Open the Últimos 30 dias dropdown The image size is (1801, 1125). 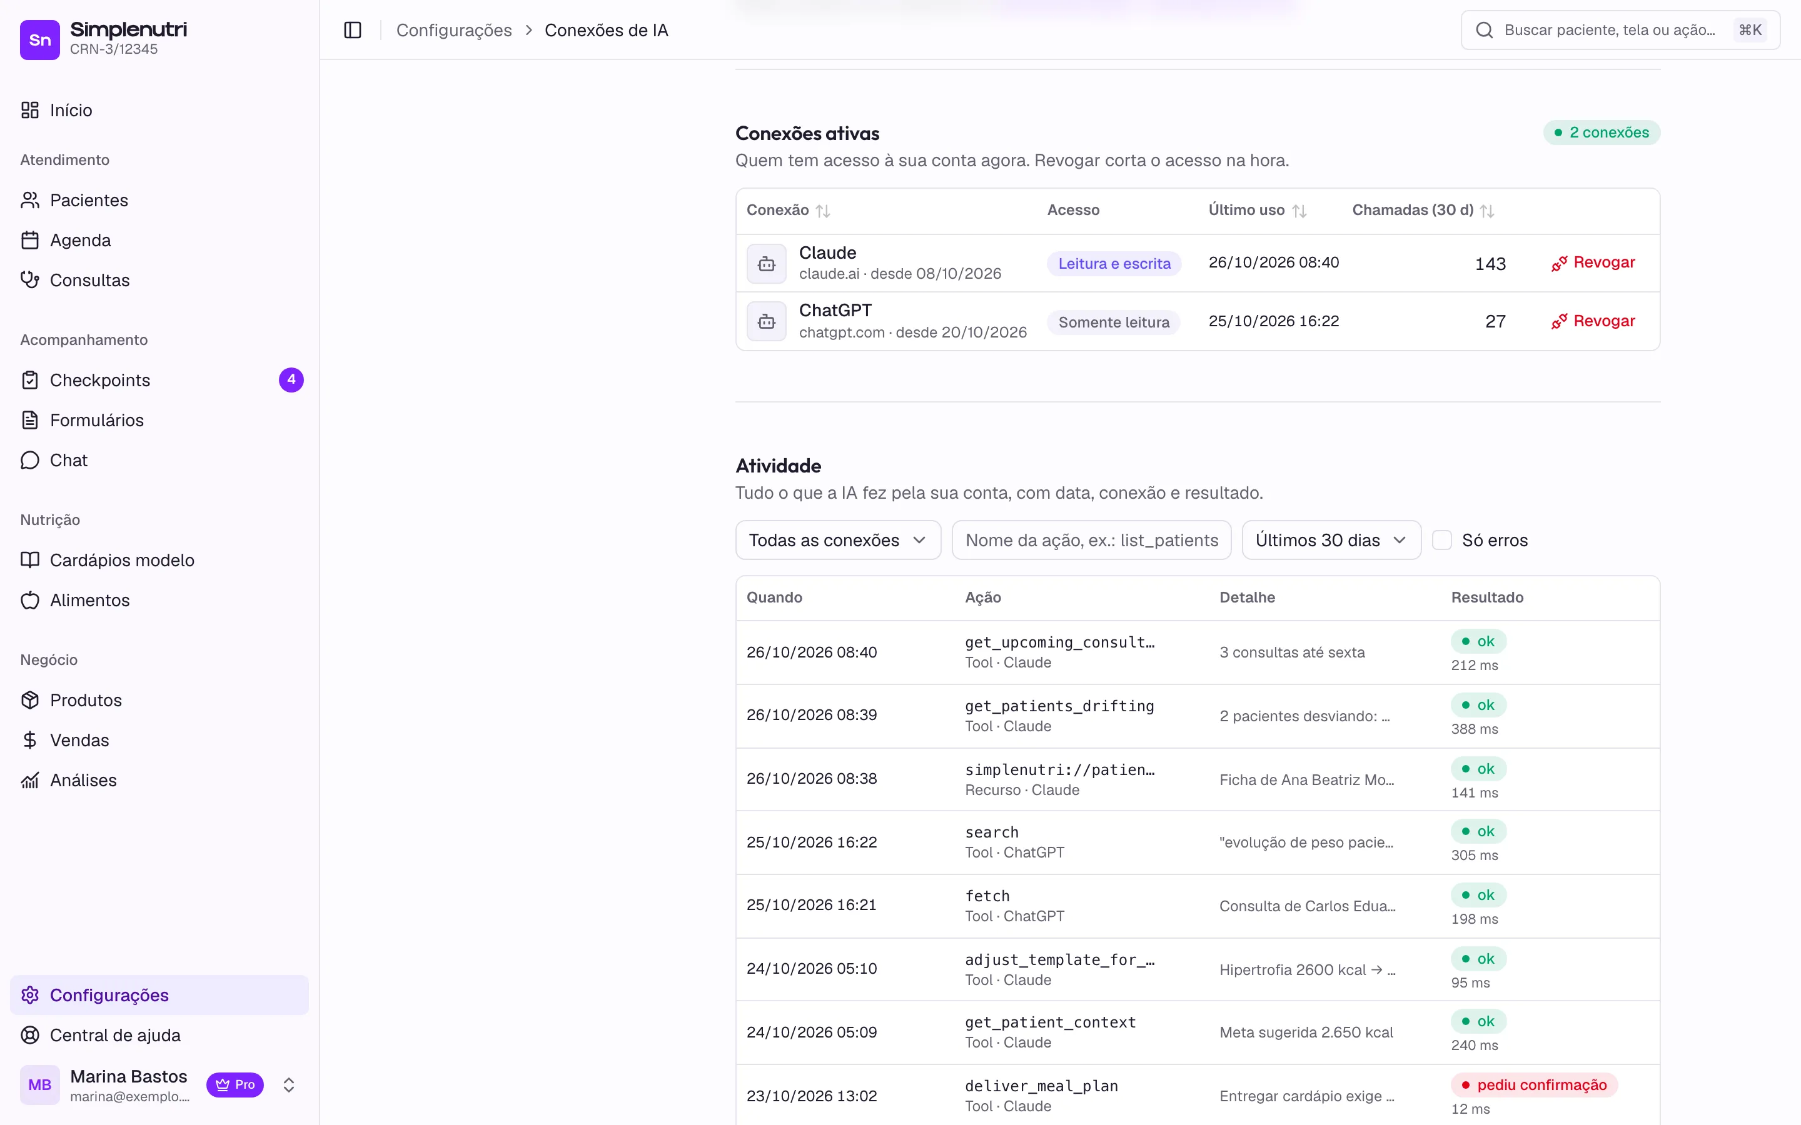(x=1331, y=540)
